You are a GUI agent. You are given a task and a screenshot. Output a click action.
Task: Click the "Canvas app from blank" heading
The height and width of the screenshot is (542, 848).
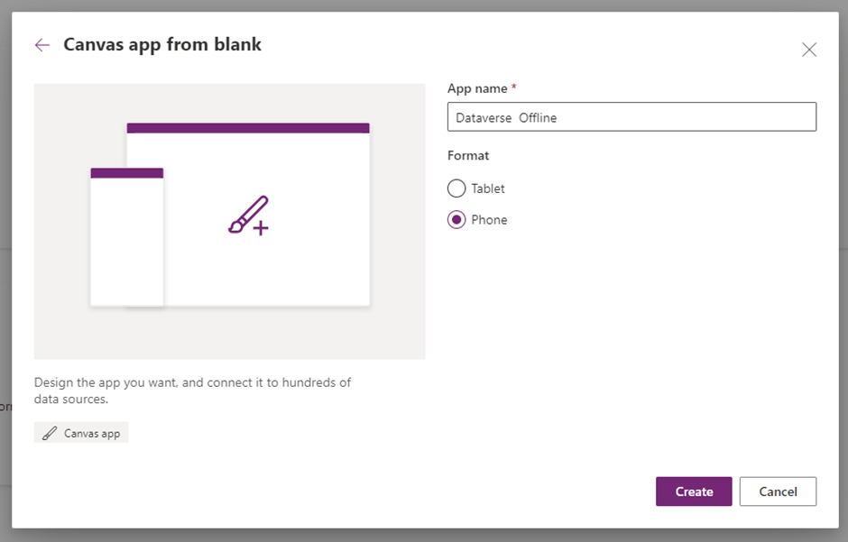point(162,44)
